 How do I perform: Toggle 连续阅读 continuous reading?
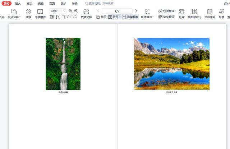(x=130, y=17)
